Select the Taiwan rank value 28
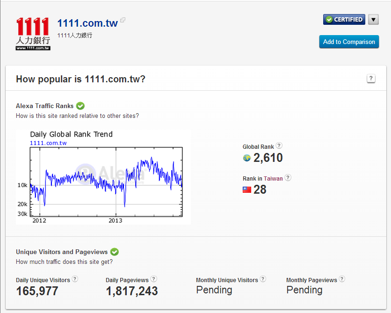Screen dimensions: 391x313 (260, 189)
